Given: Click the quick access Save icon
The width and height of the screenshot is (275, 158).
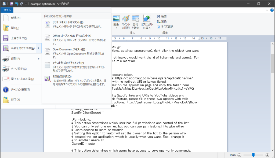Looking at the screenshot, I should coord(12,4).
